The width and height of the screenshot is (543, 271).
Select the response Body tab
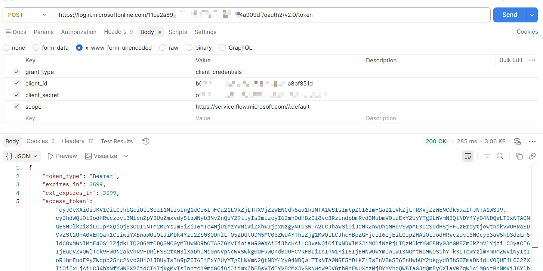coord(12,141)
